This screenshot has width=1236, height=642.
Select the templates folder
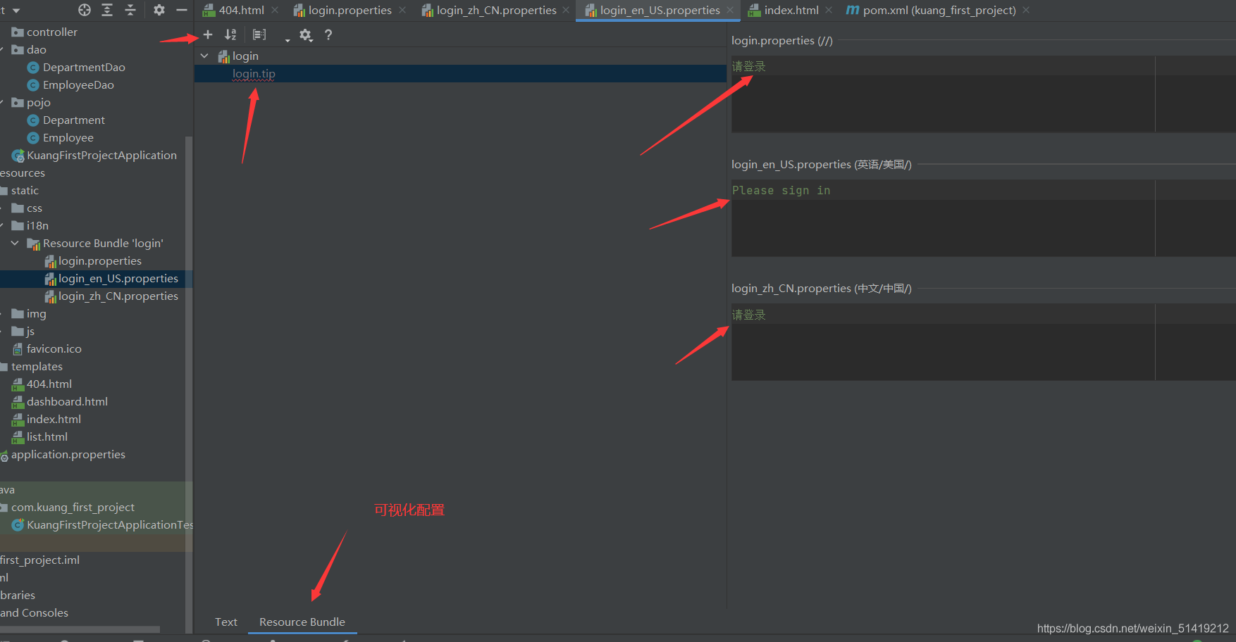coord(37,366)
